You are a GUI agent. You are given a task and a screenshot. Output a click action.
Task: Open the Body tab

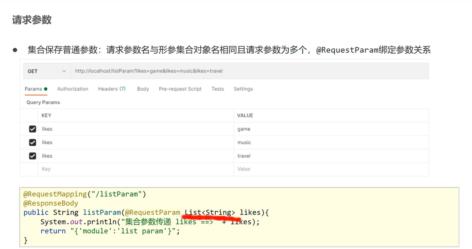143,89
